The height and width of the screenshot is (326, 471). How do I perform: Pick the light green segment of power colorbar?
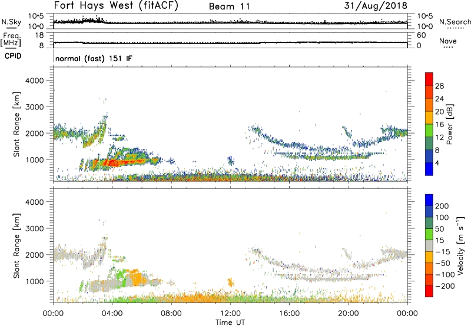pos(429,130)
